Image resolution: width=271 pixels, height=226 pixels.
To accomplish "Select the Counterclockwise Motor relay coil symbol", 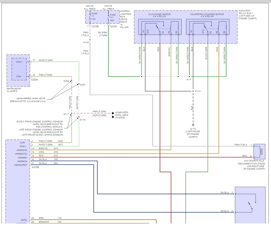I will [x=218, y=29].
